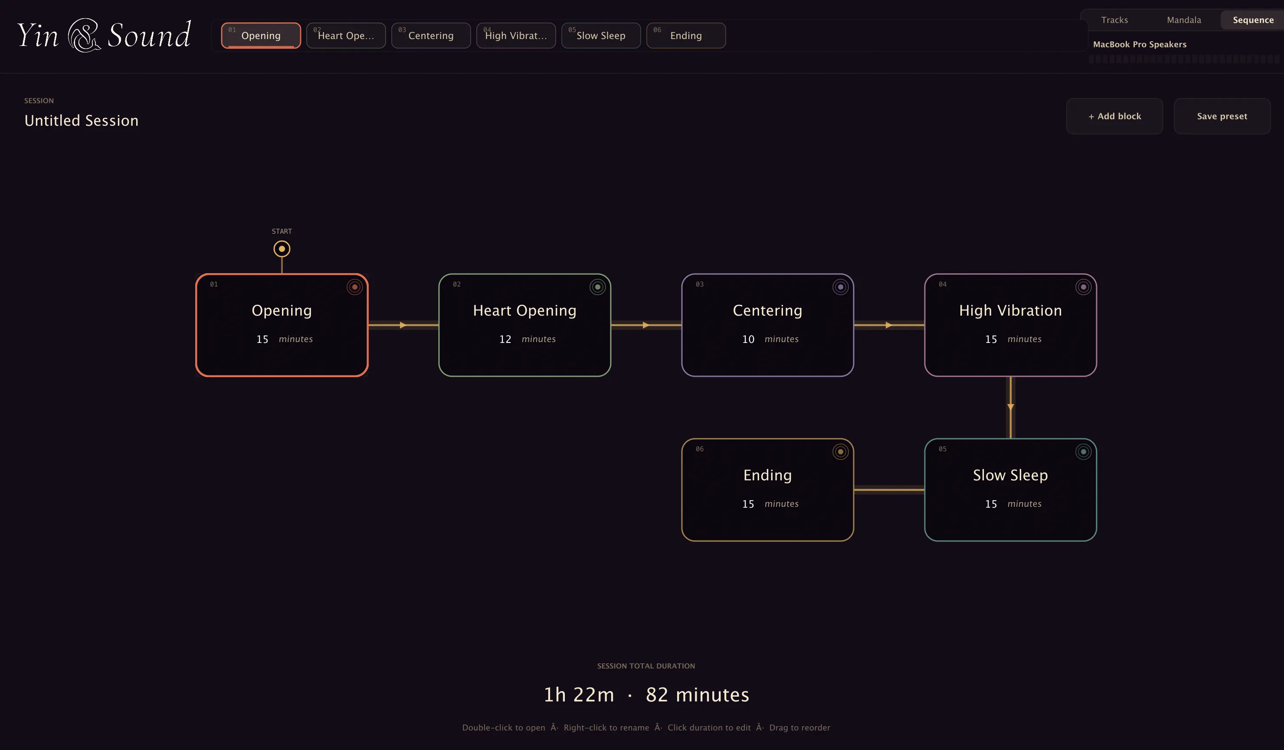1284x750 pixels.
Task: Click the circular icon on Opening block
Action: (x=355, y=287)
